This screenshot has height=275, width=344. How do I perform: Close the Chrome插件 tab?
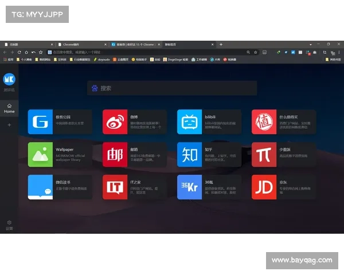pyautogui.click(x=105, y=45)
